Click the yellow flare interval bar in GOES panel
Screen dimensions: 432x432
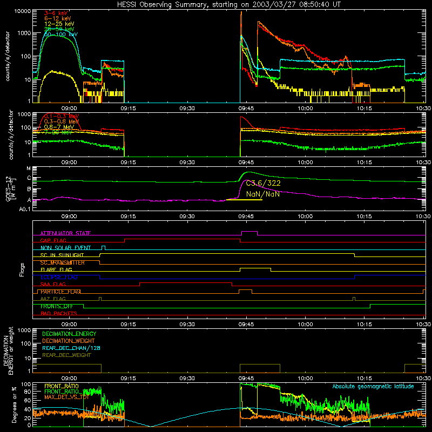tap(244, 200)
